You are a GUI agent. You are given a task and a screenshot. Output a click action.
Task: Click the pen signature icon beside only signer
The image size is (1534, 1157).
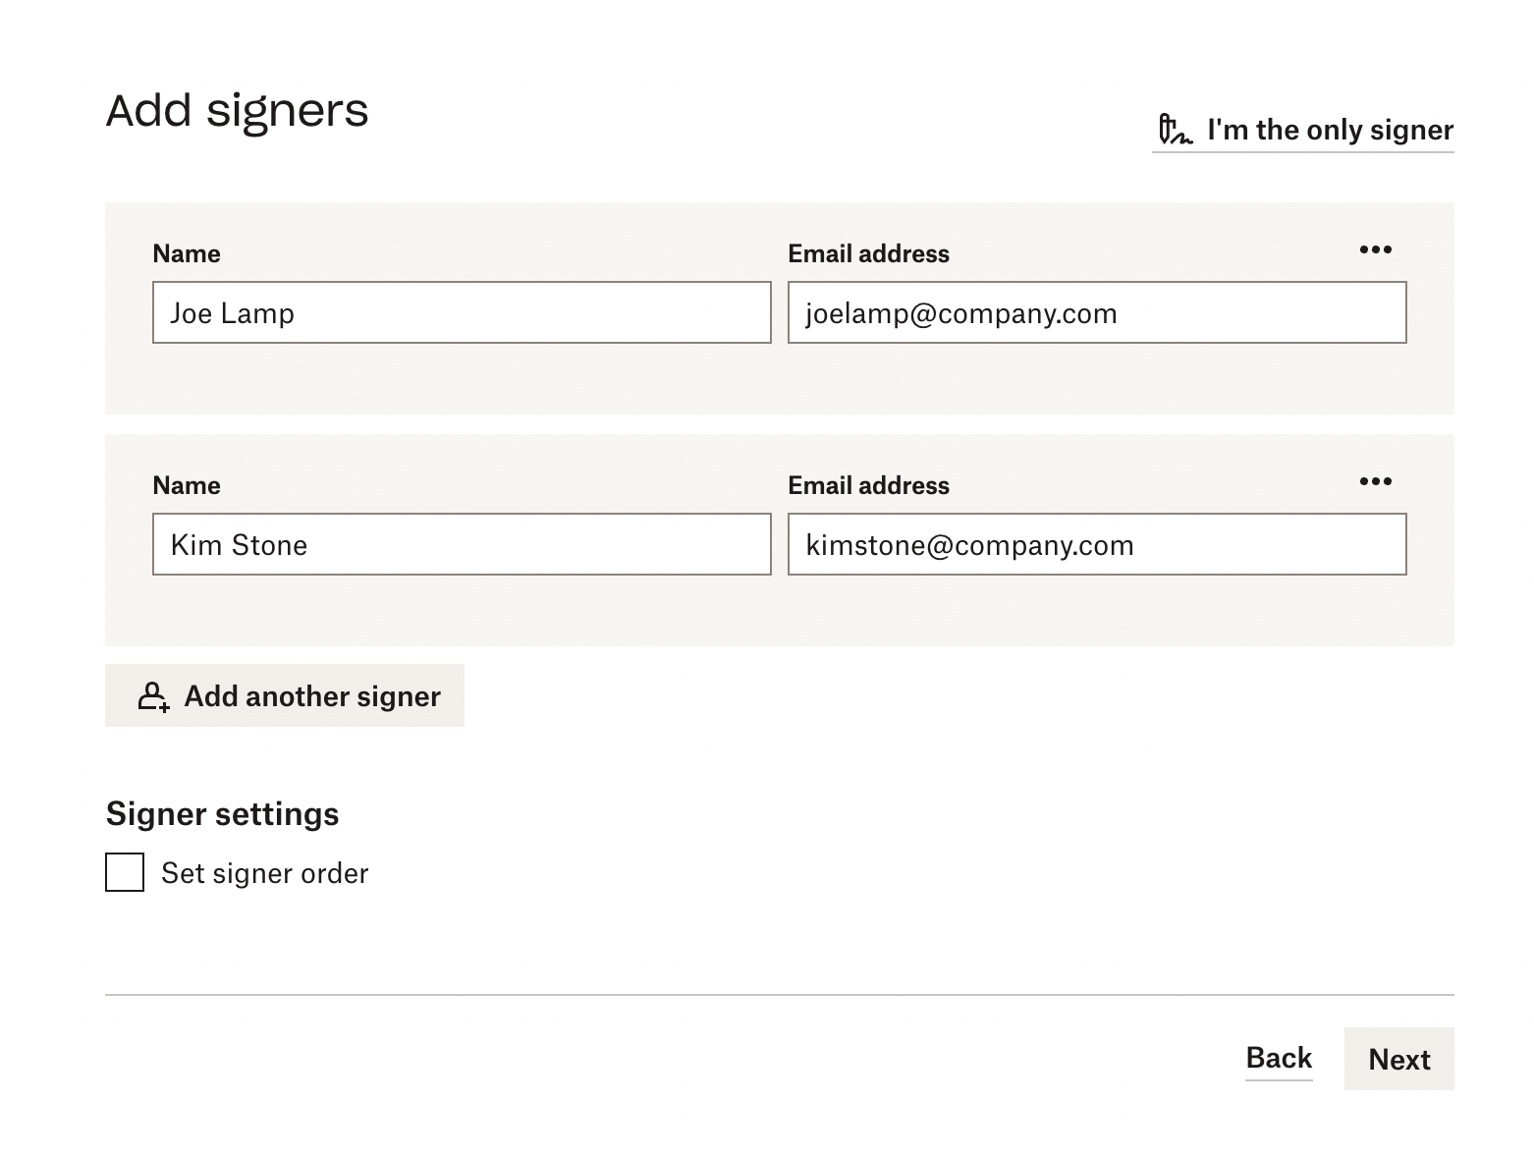coord(1175,130)
